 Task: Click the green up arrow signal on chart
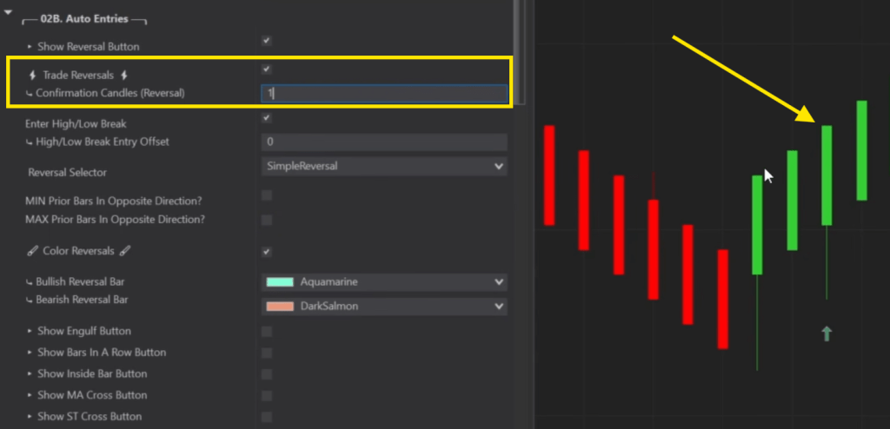tap(827, 333)
